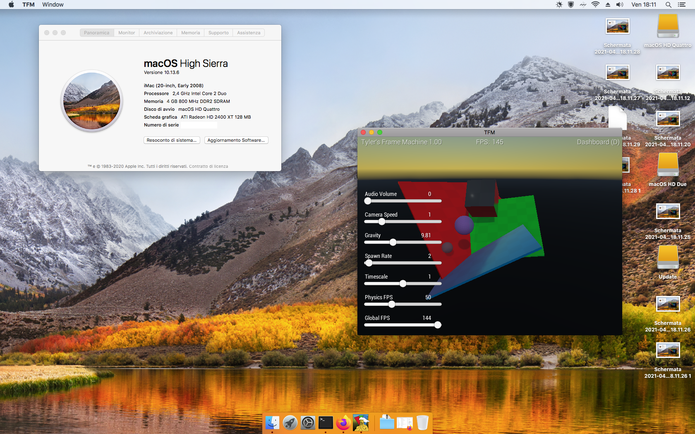The width and height of the screenshot is (695, 434).
Task: Click the TFM app icon in Dock
Action: point(361,423)
